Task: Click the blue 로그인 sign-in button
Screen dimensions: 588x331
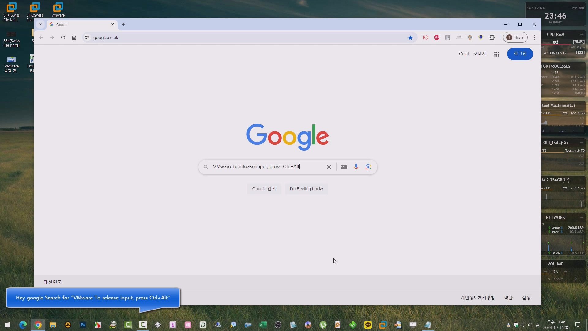Action: (x=520, y=54)
